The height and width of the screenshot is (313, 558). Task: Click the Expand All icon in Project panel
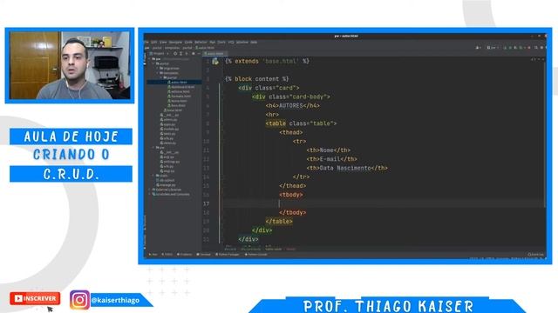click(180, 54)
